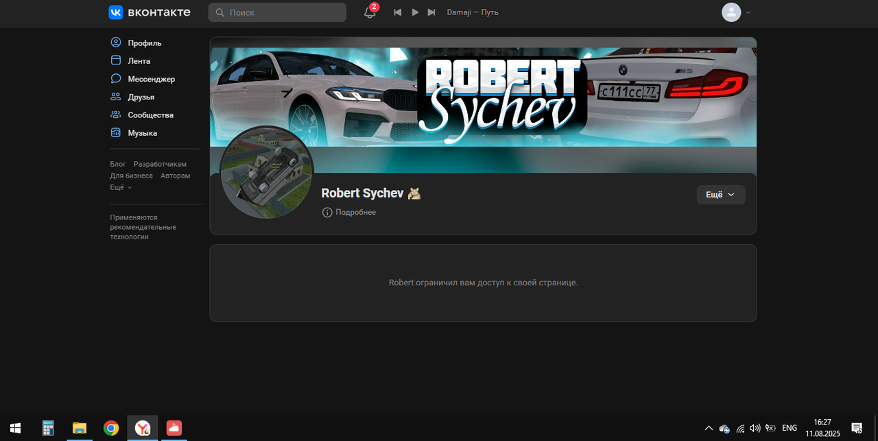This screenshot has height=441, width=878.
Task: Expand the sidebar footer Ещё menu
Action: click(121, 187)
